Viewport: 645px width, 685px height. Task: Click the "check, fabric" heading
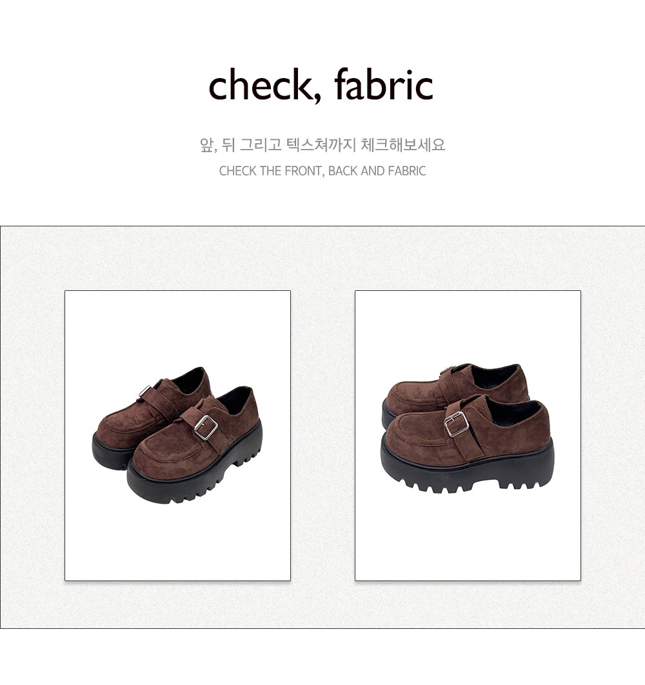[321, 85]
